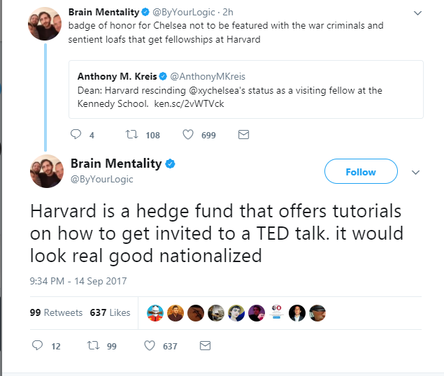Expand options chevron next to Follow button
Screen dimensions: 444x376
pyautogui.click(x=415, y=173)
